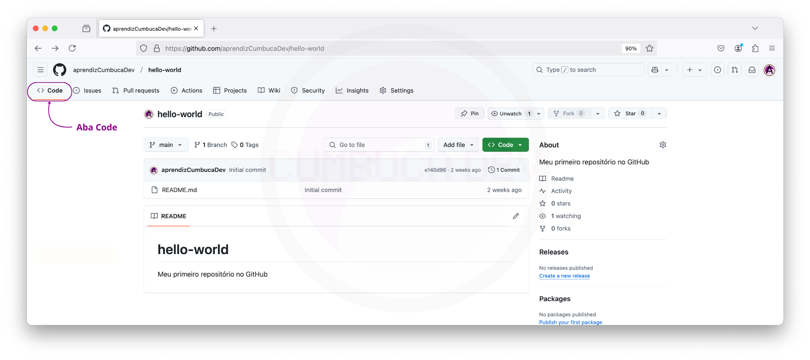
Task: Open the Copilot icon in the header
Action: (x=656, y=70)
